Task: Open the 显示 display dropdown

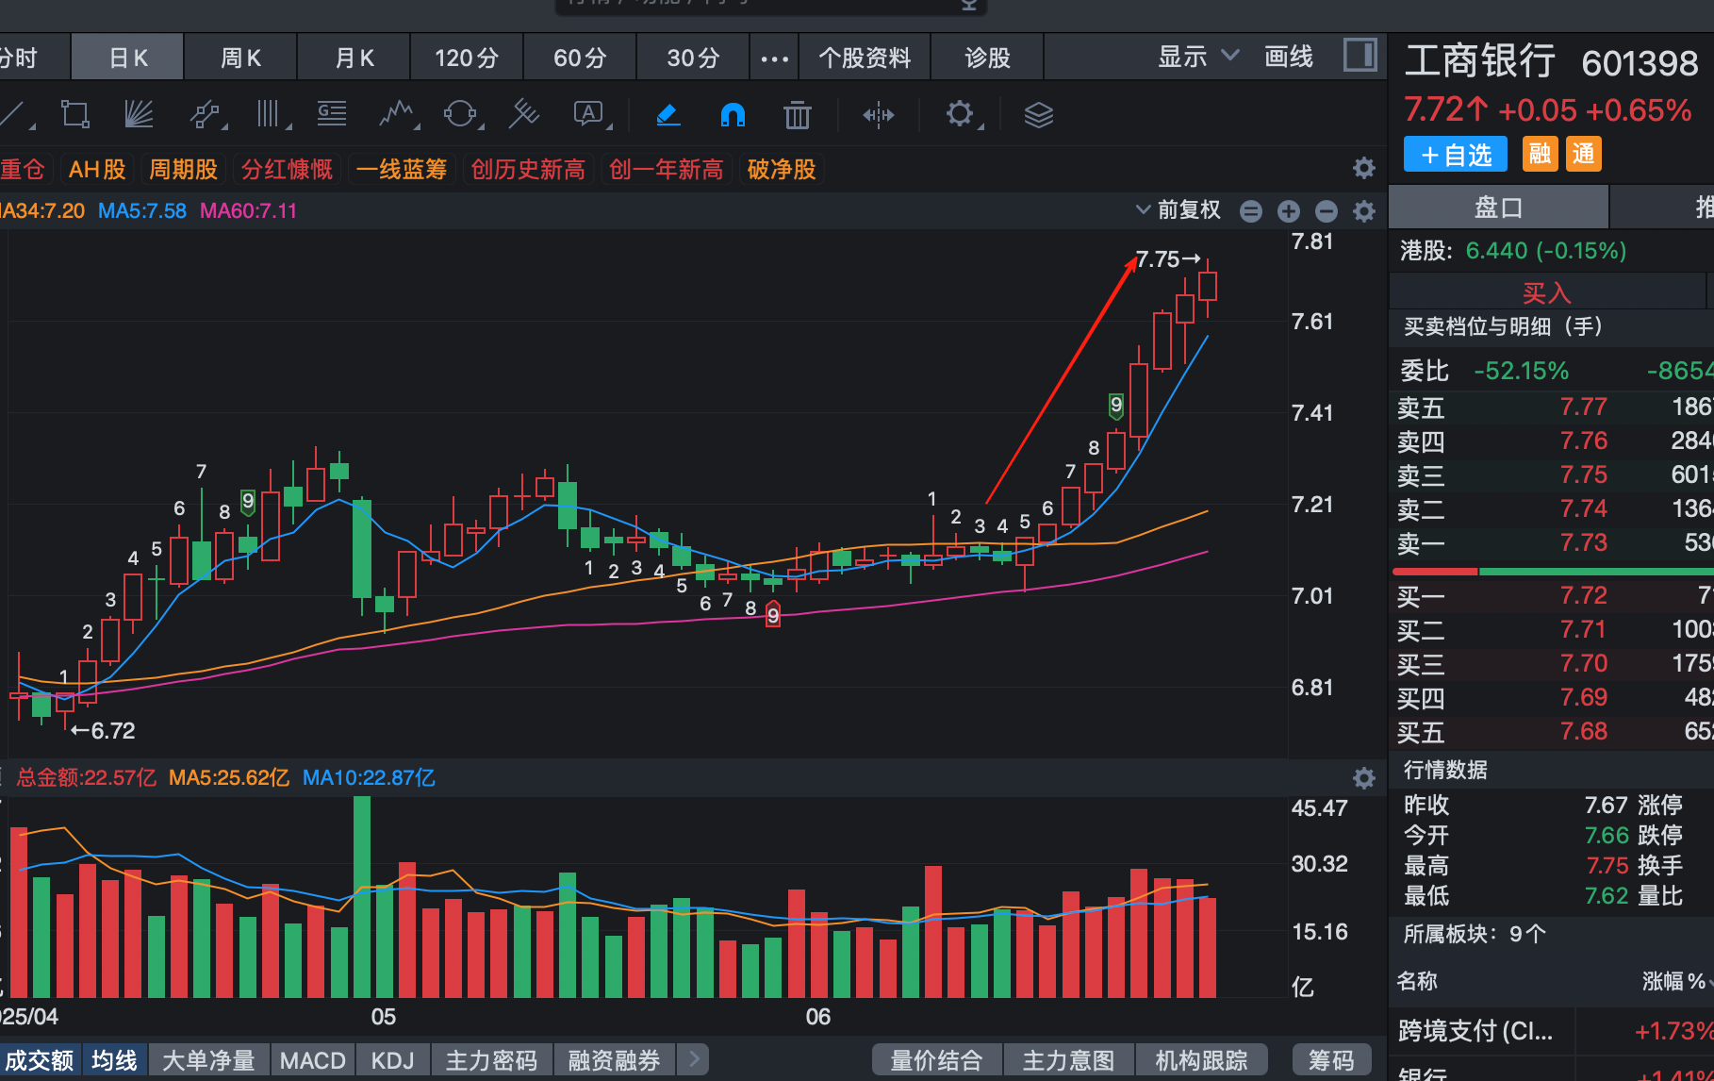Action: pos(1198,57)
